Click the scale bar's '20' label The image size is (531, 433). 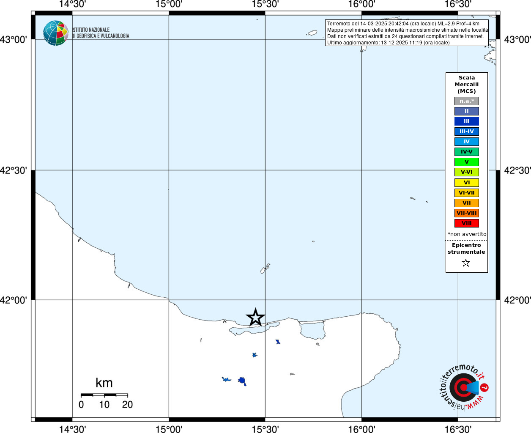point(127,405)
